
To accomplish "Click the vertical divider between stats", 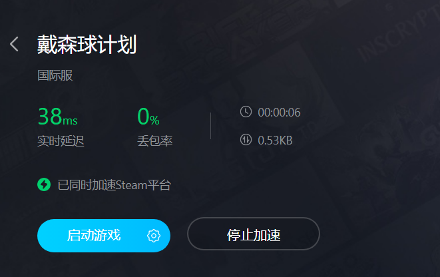I will pyautogui.click(x=210, y=126).
